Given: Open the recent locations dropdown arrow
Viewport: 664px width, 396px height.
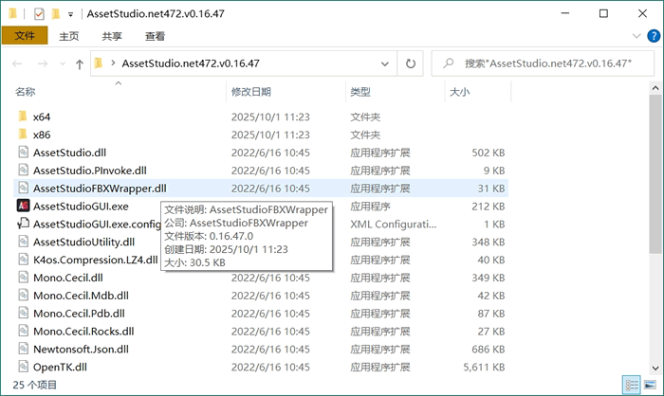Looking at the screenshot, I should pyautogui.click(x=61, y=63).
